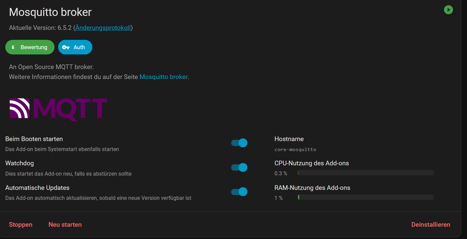Click the Neu starten button
This screenshot has height=239, width=467.
click(65, 225)
